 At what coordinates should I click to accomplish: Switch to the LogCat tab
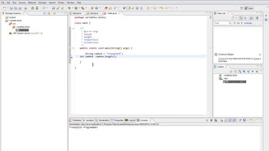click(130, 120)
